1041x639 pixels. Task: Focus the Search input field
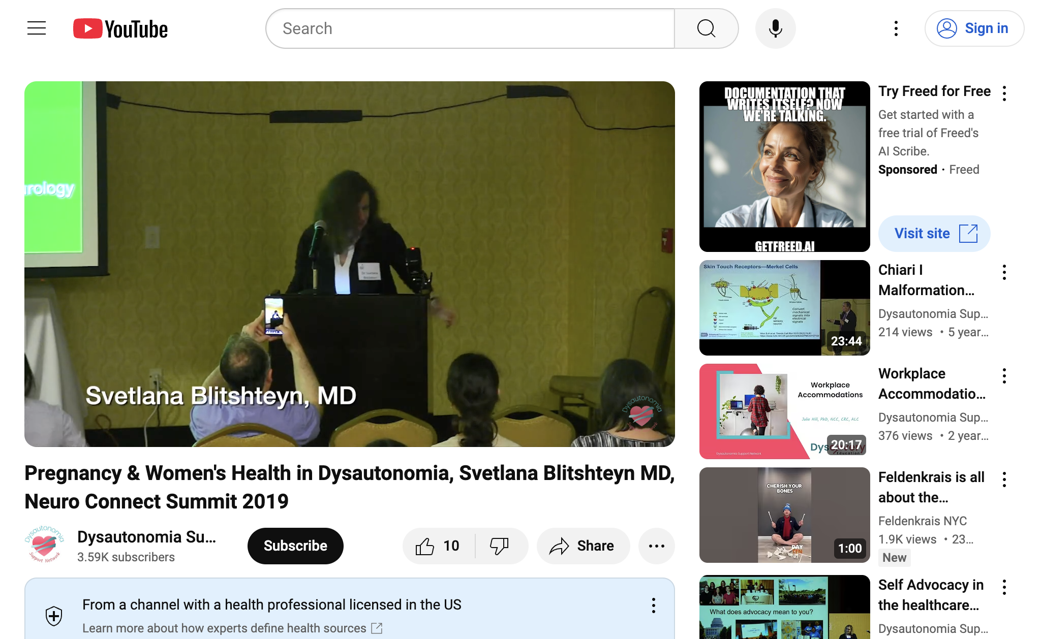coord(470,28)
